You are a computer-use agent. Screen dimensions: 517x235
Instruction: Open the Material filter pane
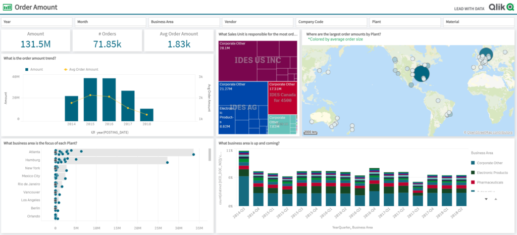(x=479, y=22)
